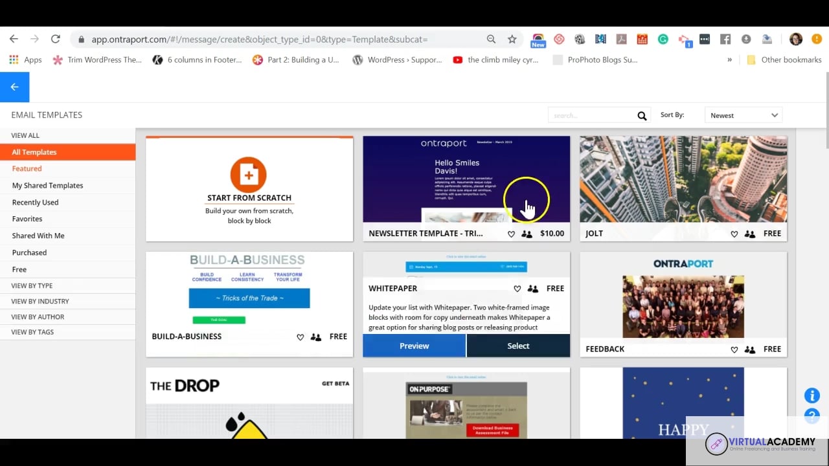This screenshot has width=829, height=466.
Task: Open Other bookmarks folder
Action: point(784,60)
